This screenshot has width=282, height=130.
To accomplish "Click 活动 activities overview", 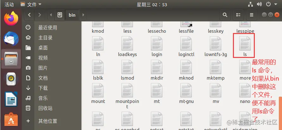I will pos(9,4).
